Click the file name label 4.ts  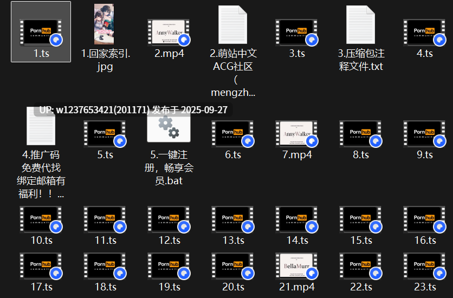(x=425, y=54)
